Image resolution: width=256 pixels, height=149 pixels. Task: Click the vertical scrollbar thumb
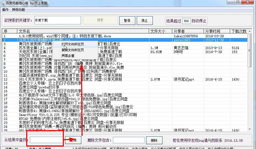click(250, 50)
